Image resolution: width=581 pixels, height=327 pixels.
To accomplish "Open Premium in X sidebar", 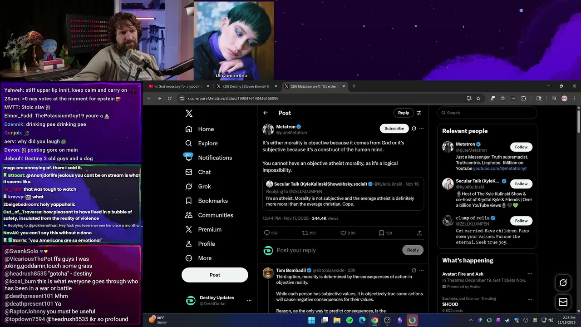I will (204, 229).
